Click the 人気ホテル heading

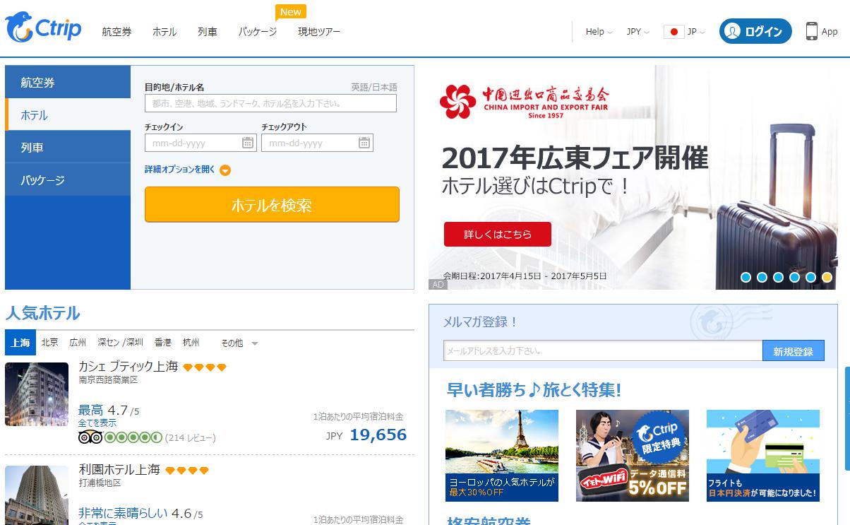[42, 312]
